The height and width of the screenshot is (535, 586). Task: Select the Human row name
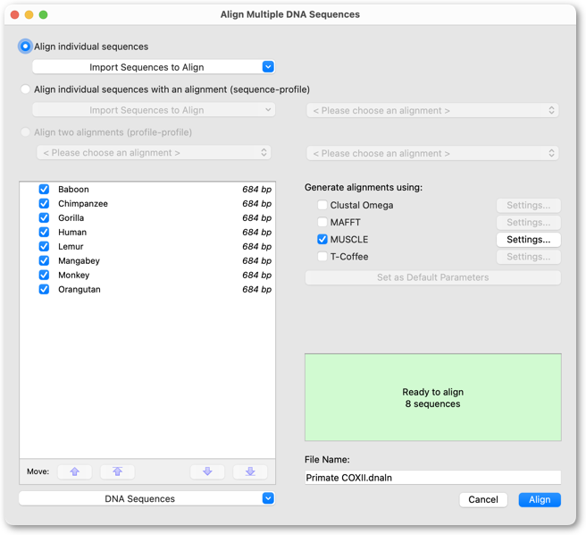[72, 232]
